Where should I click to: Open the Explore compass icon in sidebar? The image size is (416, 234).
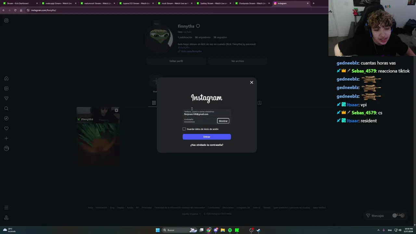coord(6,118)
